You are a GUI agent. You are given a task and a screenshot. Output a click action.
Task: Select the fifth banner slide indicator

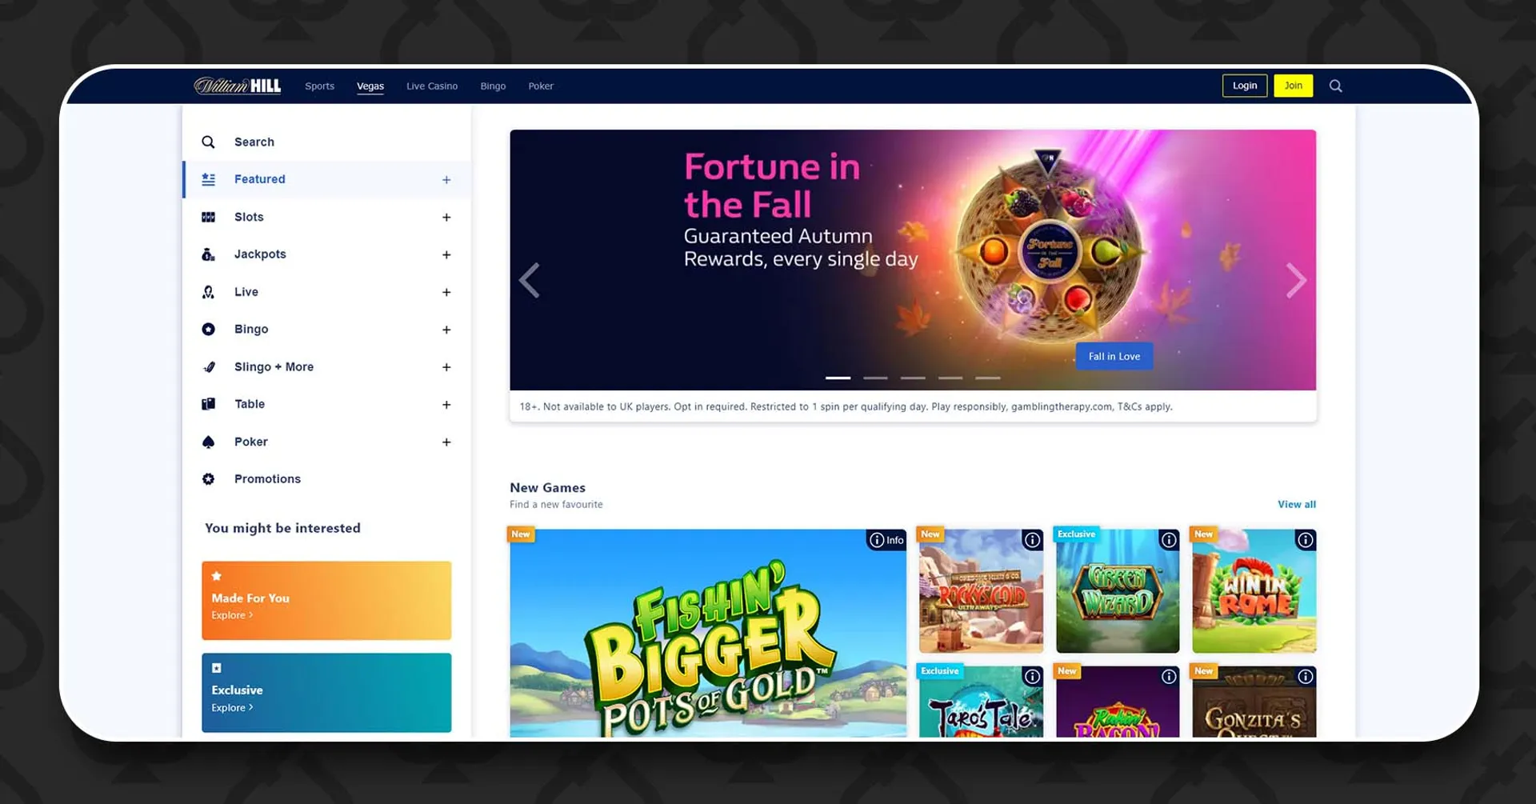988,378
